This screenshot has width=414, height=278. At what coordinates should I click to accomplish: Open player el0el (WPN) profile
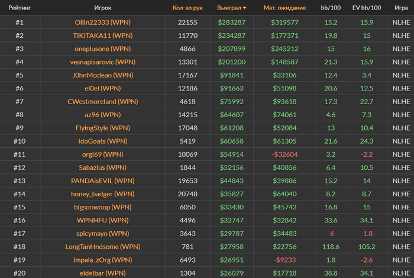(x=103, y=89)
